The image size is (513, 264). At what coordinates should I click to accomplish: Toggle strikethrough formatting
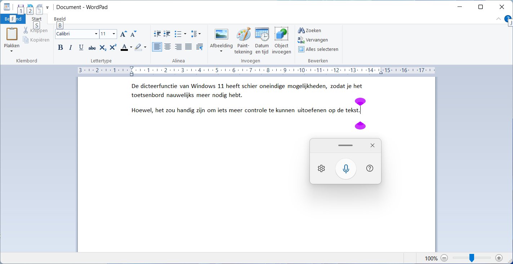(92, 47)
